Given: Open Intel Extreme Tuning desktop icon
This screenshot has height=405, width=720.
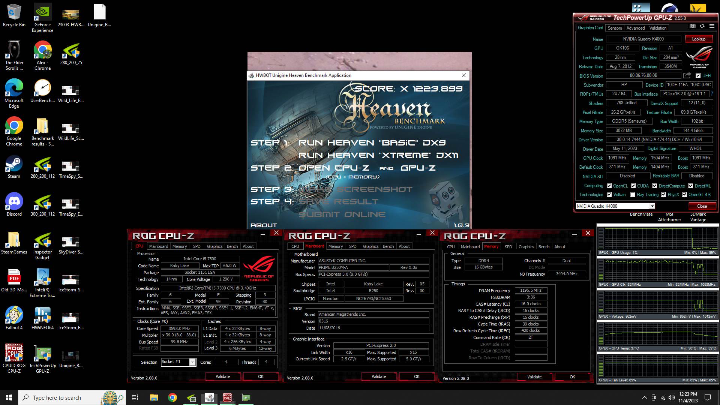Looking at the screenshot, I should coord(42,283).
